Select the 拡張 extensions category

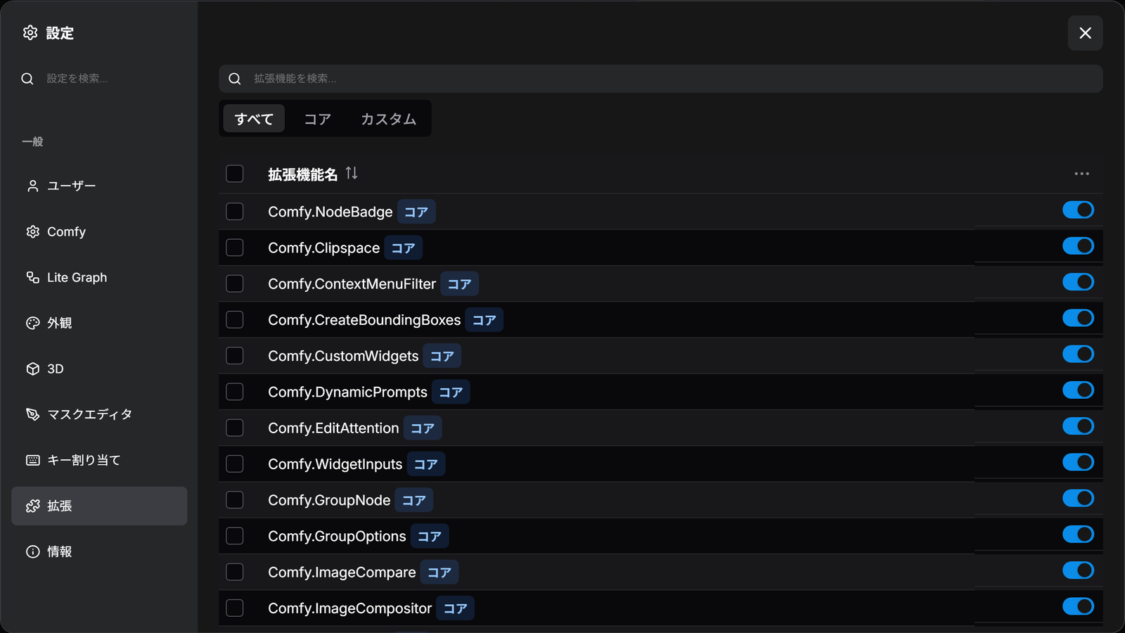[99, 506]
